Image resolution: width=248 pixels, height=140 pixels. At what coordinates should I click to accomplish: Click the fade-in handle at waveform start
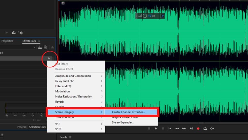pyautogui.click(x=63, y=3)
